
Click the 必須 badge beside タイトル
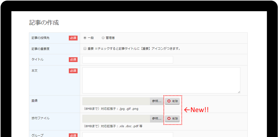coord(73,60)
